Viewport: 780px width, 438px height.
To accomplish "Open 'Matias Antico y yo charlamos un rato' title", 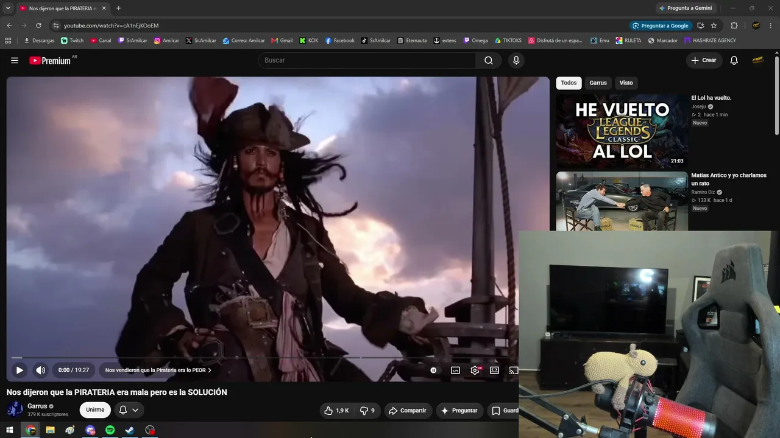I will (x=729, y=179).
